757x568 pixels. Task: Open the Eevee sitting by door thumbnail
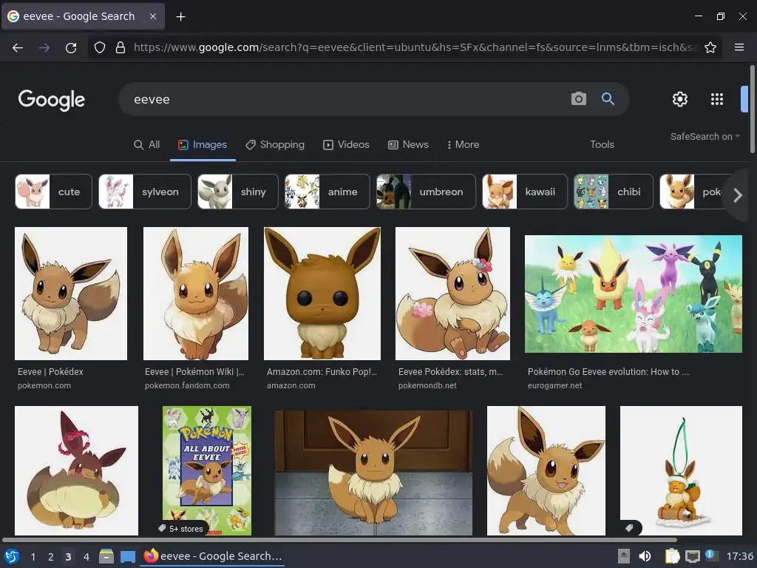[x=373, y=473]
